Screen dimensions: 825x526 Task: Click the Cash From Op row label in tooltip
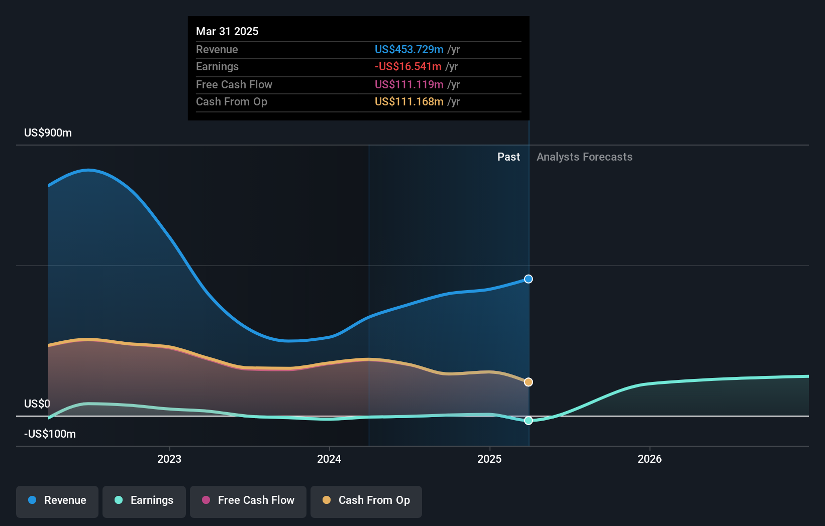232,101
